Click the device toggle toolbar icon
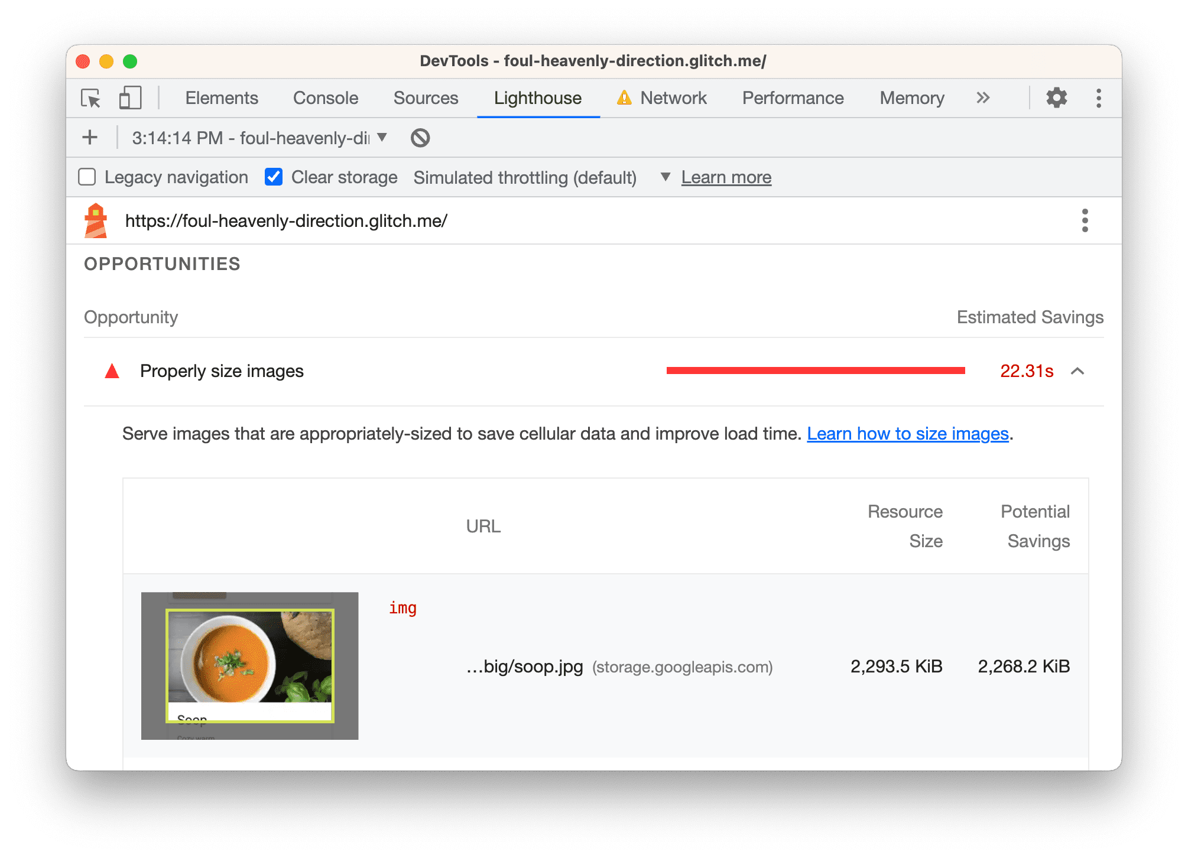This screenshot has height=858, width=1188. point(129,99)
